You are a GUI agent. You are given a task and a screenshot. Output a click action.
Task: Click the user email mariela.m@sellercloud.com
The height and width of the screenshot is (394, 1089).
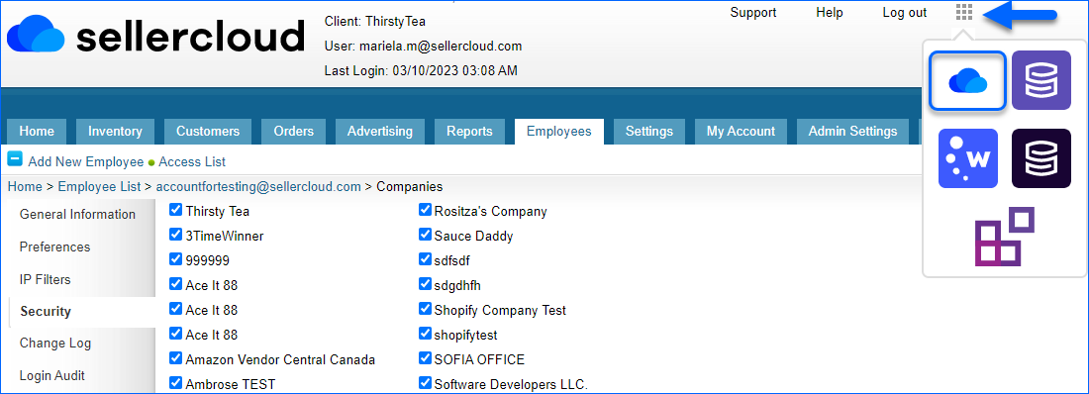point(441,47)
